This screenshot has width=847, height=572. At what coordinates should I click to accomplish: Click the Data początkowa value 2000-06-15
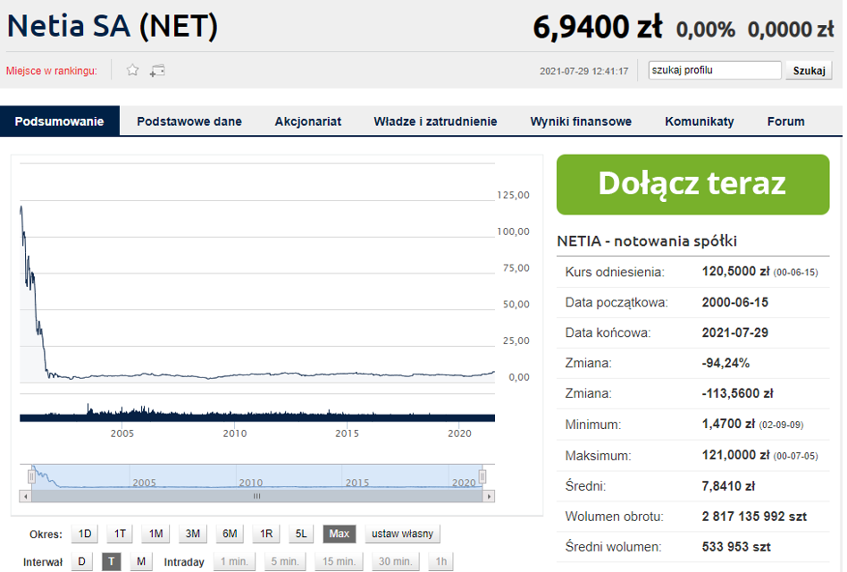pos(735,302)
